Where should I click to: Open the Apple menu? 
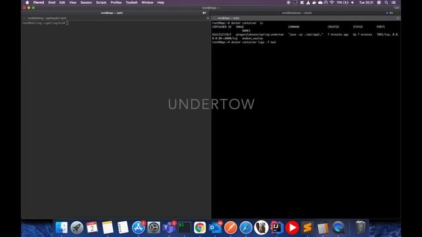[27, 3]
